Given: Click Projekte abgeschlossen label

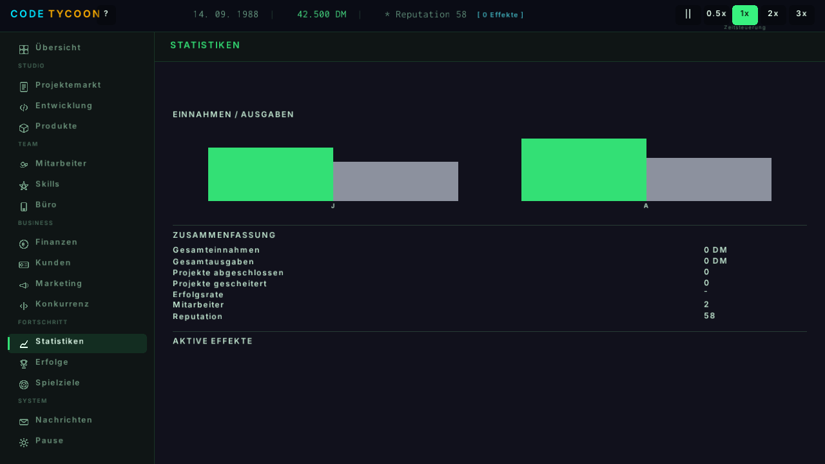Looking at the screenshot, I should coord(228,273).
